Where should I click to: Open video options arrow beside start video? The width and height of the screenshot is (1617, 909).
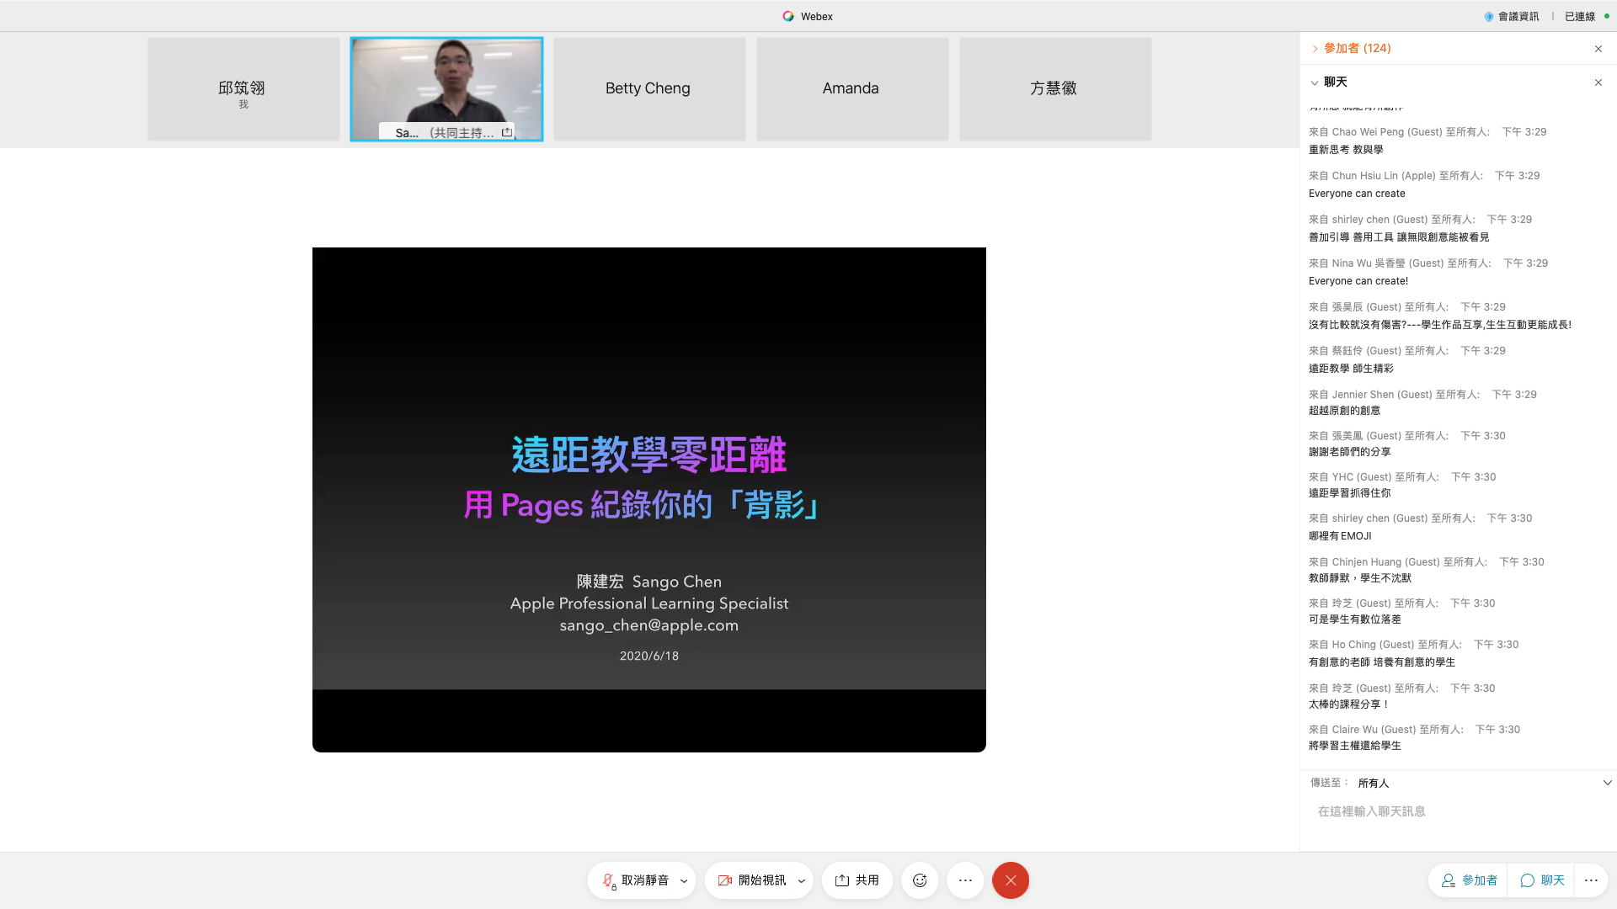point(802,881)
